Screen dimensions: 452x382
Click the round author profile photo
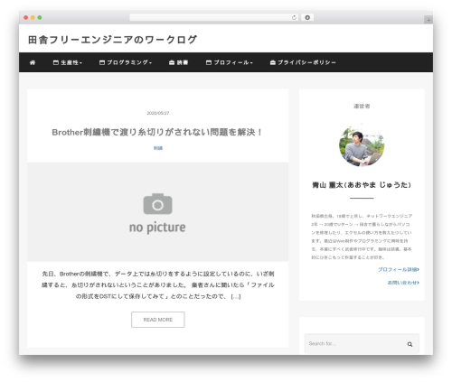tap(362, 145)
